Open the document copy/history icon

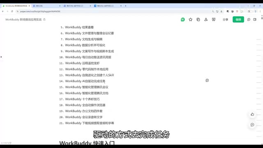[198, 19]
